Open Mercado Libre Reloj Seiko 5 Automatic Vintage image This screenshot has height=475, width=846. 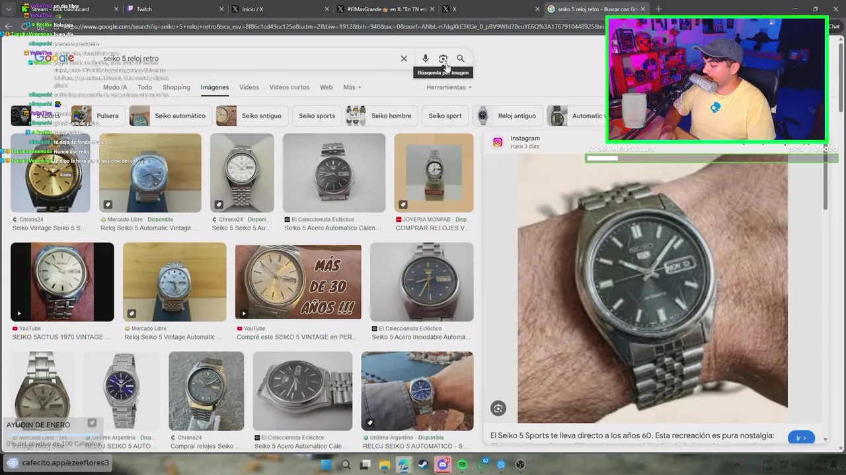(x=150, y=173)
